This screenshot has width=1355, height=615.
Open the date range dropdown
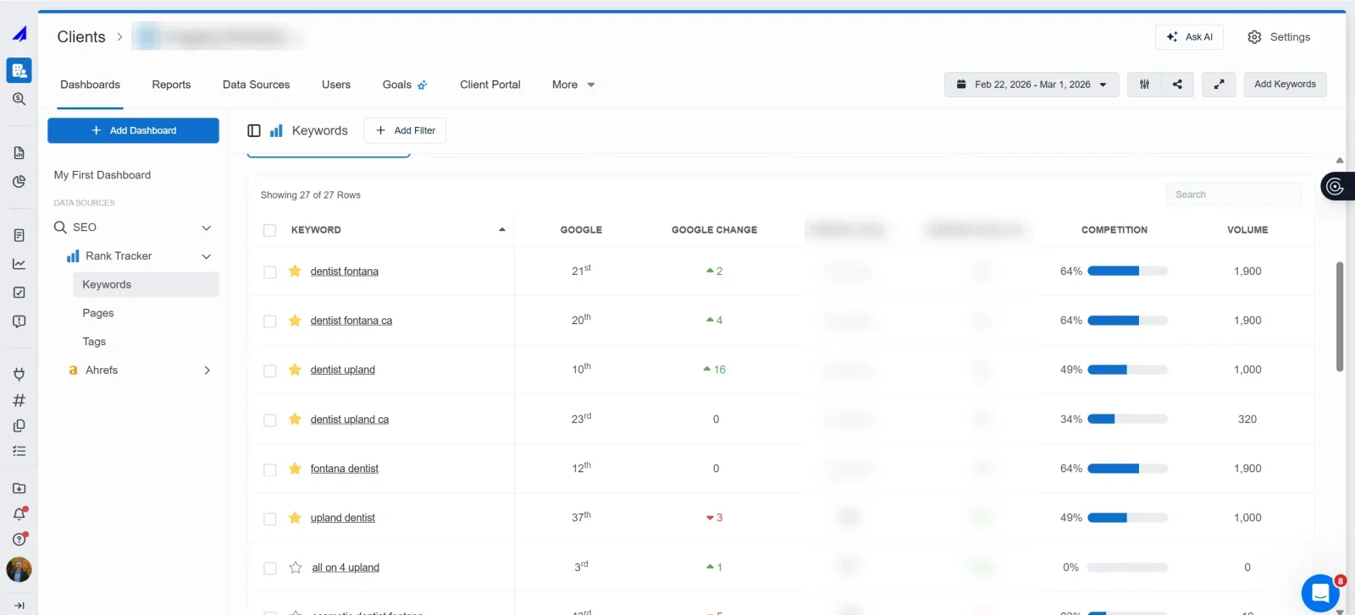[1031, 85]
